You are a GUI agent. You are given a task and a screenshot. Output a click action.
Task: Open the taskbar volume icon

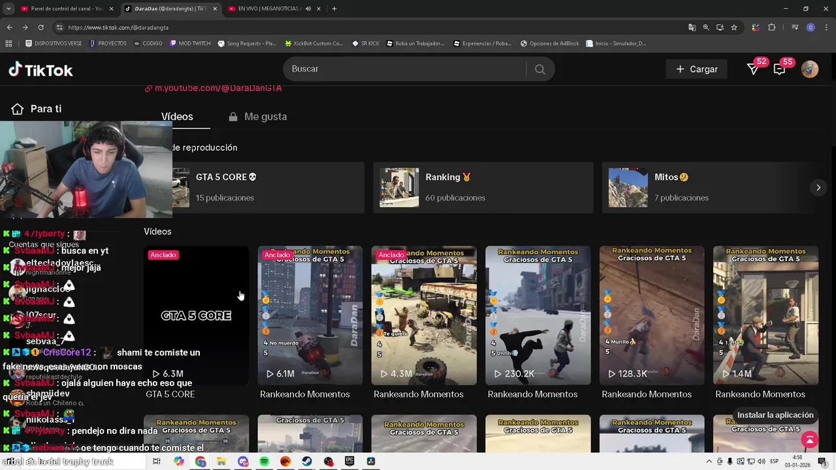761,462
